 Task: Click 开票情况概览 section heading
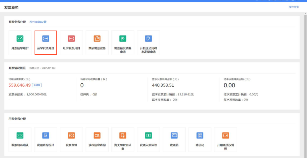pyautogui.click(x=17, y=68)
